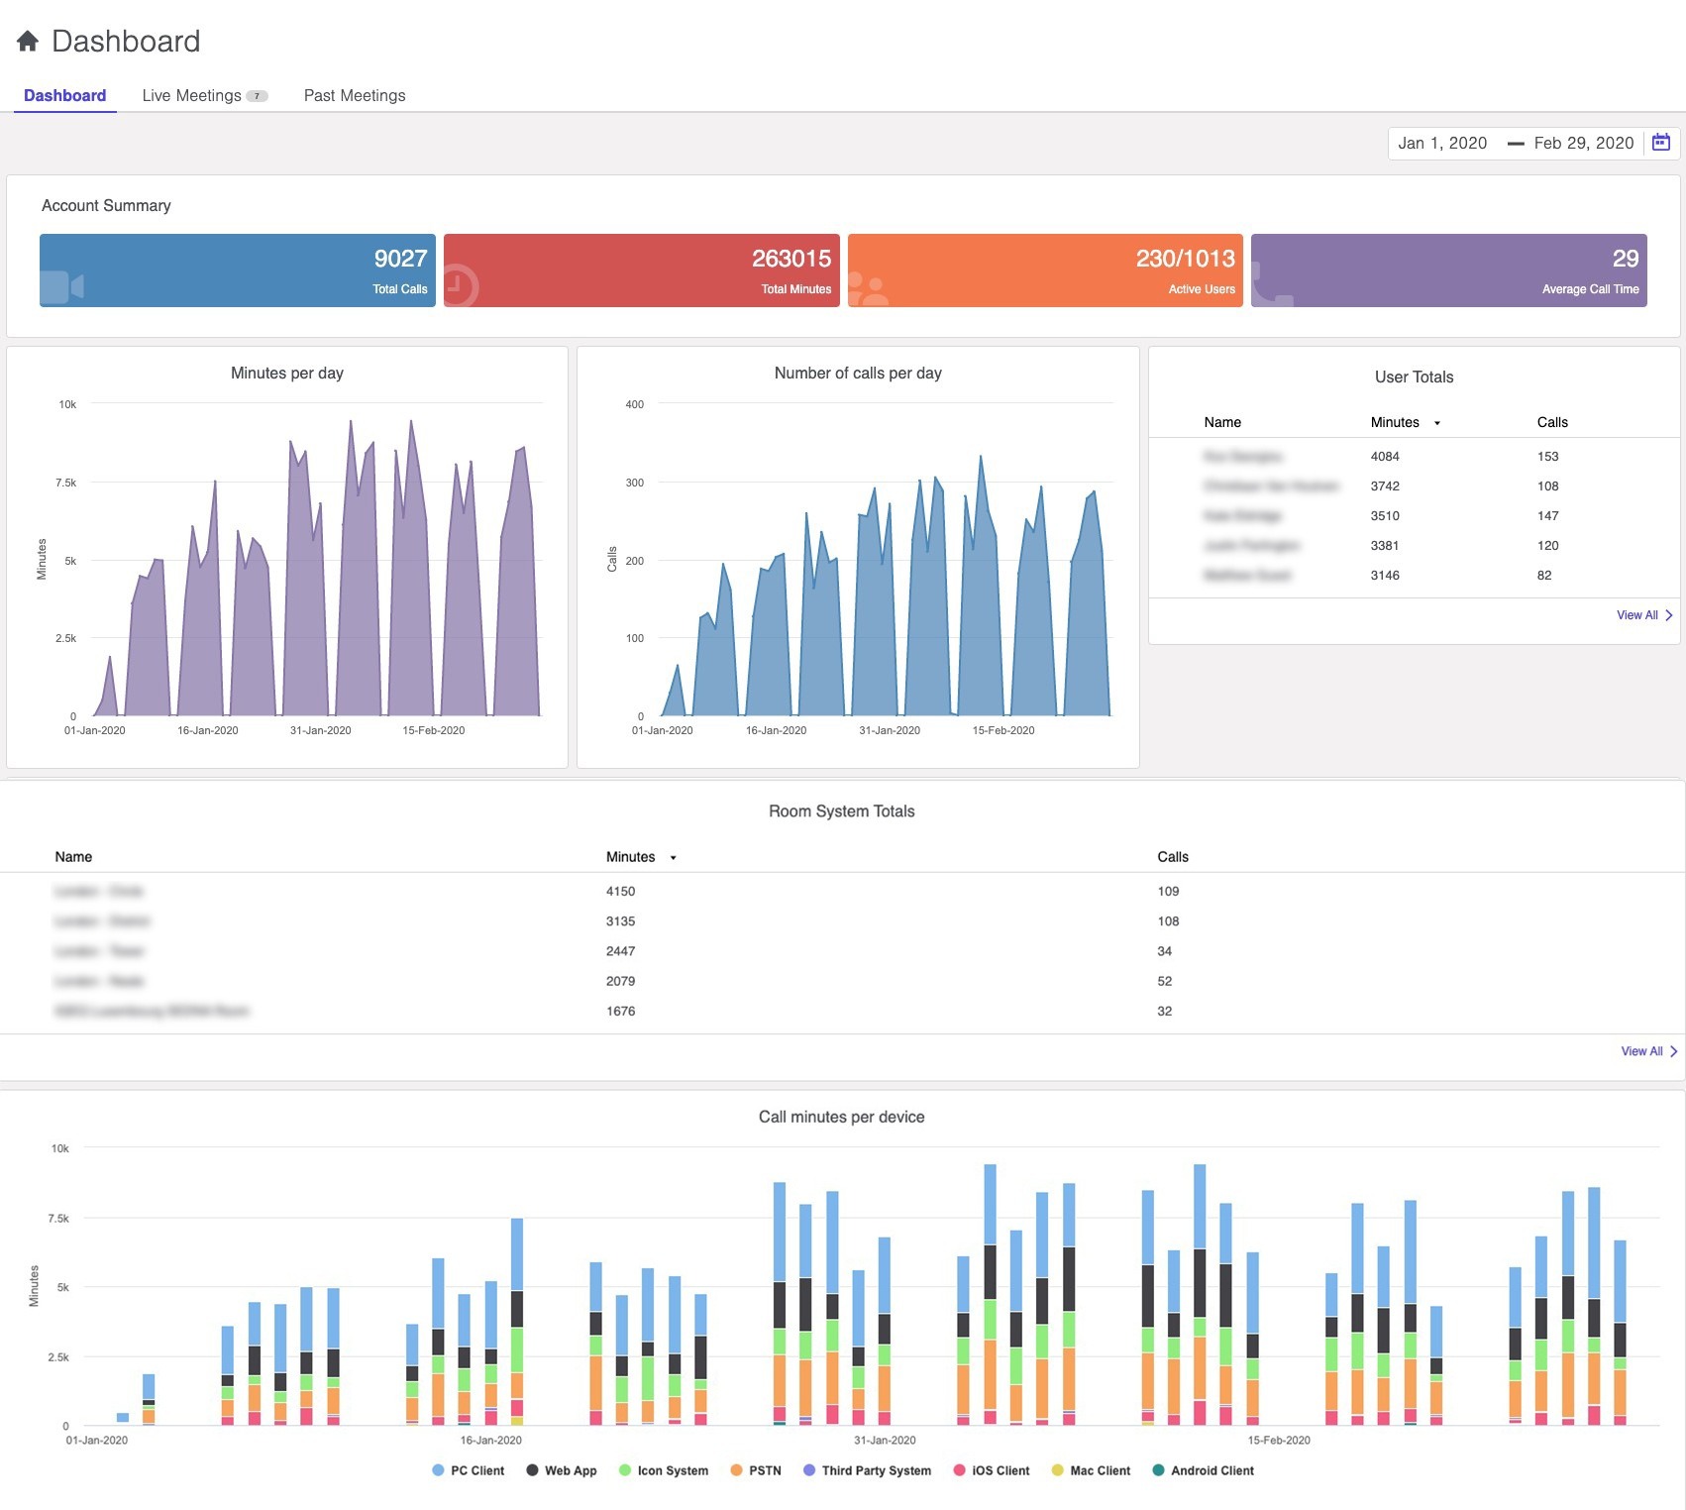Select the Average Call Time 29 card
This screenshot has height=1510, width=1686.
coord(1449,270)
